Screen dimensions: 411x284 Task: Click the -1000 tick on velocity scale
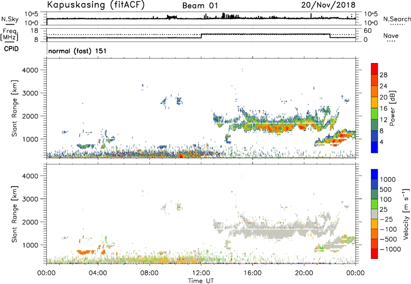pyautogui.click(x=390, y=249)
